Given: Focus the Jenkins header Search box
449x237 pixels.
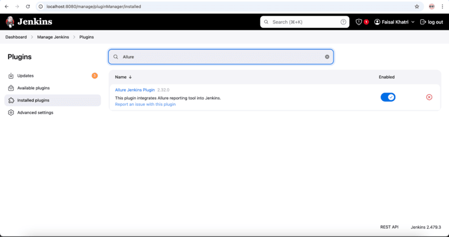Looking at the screenshot, I should [x=305, y=22].
